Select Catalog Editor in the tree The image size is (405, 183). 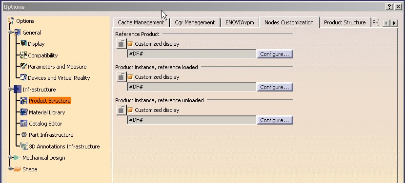click(45, 124)
